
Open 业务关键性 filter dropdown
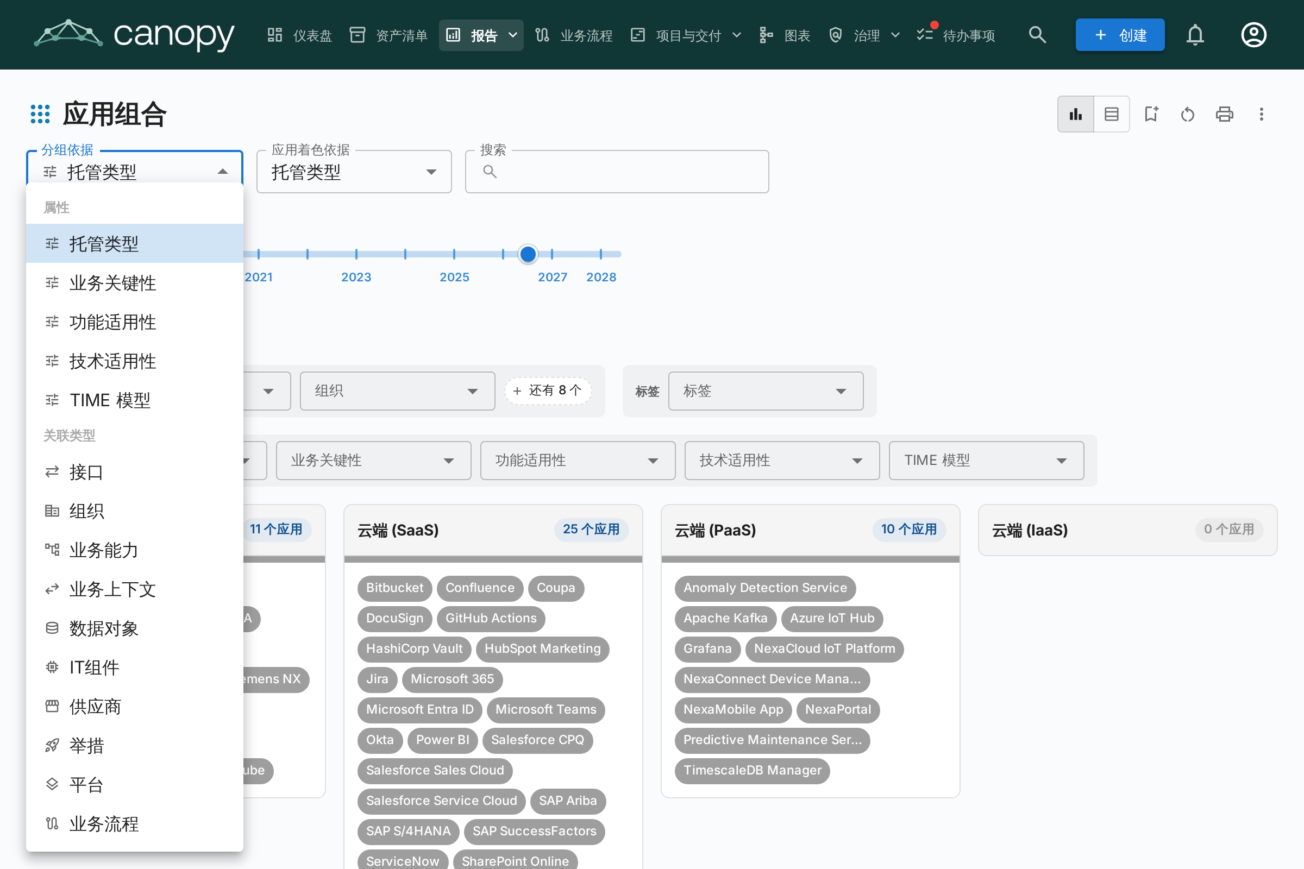(373, 460)
